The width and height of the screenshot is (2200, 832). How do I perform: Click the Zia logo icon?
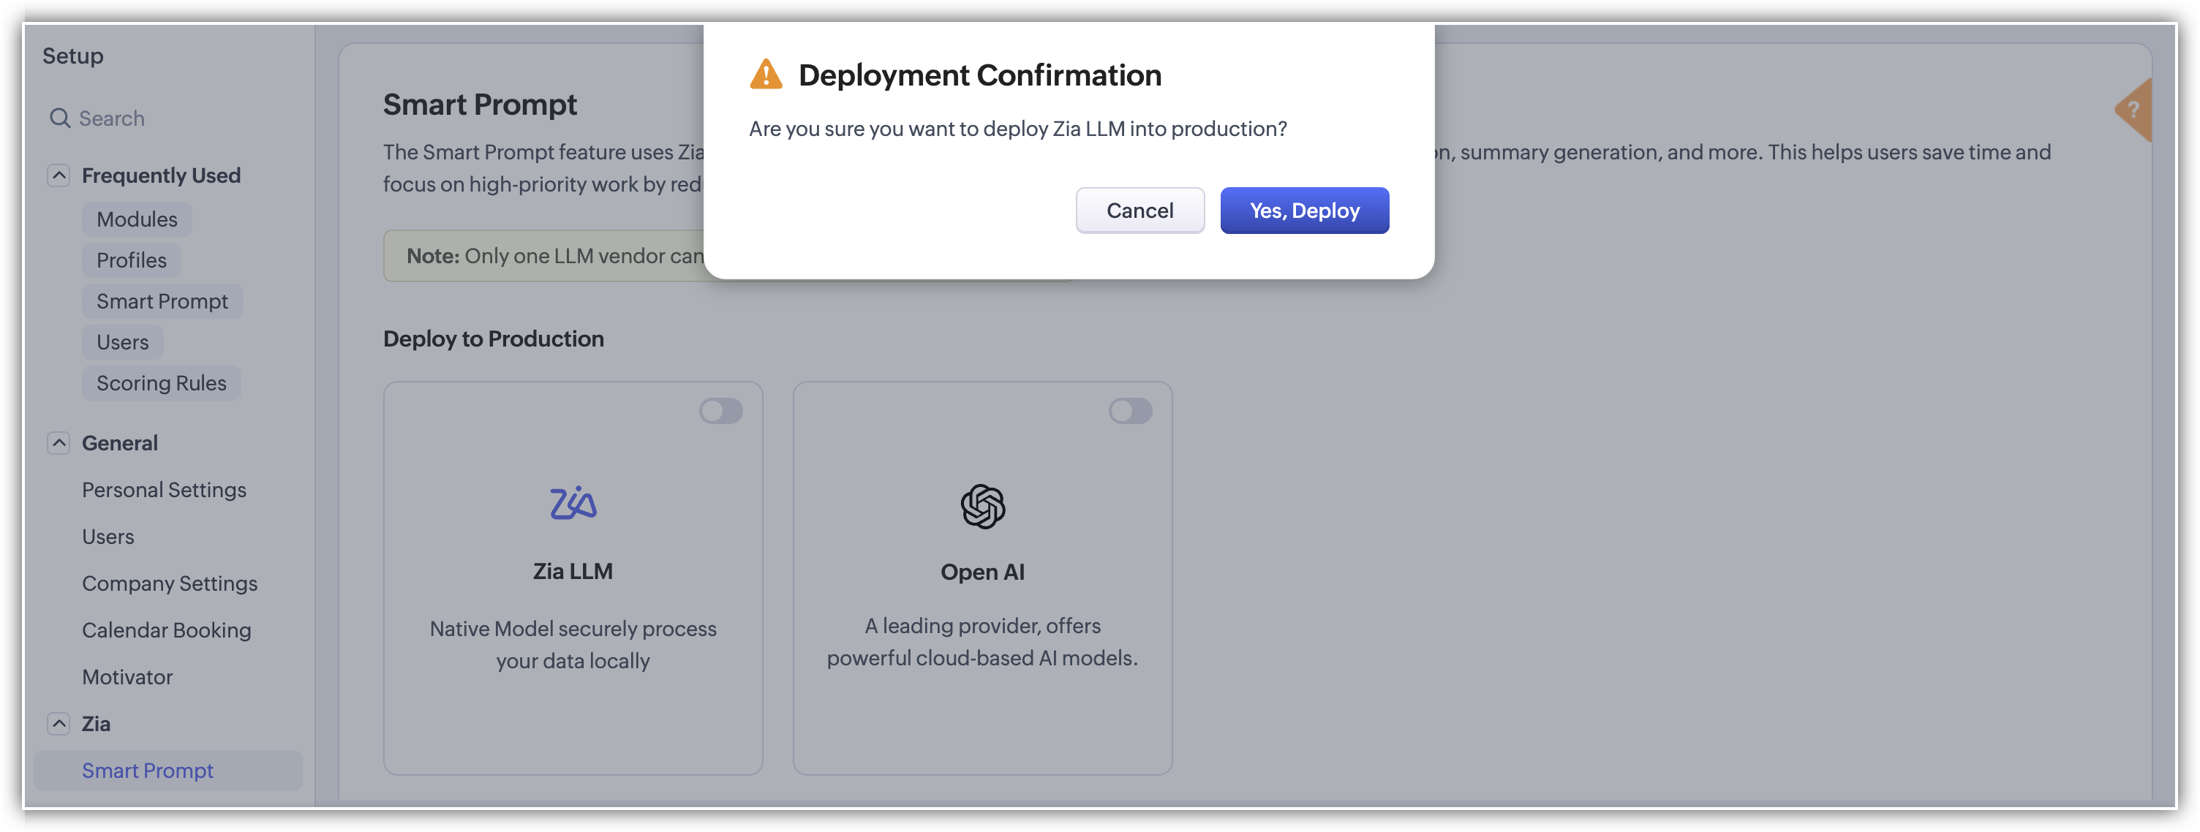(x=573, y=504)
